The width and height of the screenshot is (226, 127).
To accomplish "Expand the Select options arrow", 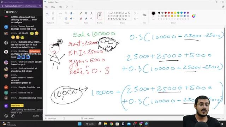I will 60,18.
